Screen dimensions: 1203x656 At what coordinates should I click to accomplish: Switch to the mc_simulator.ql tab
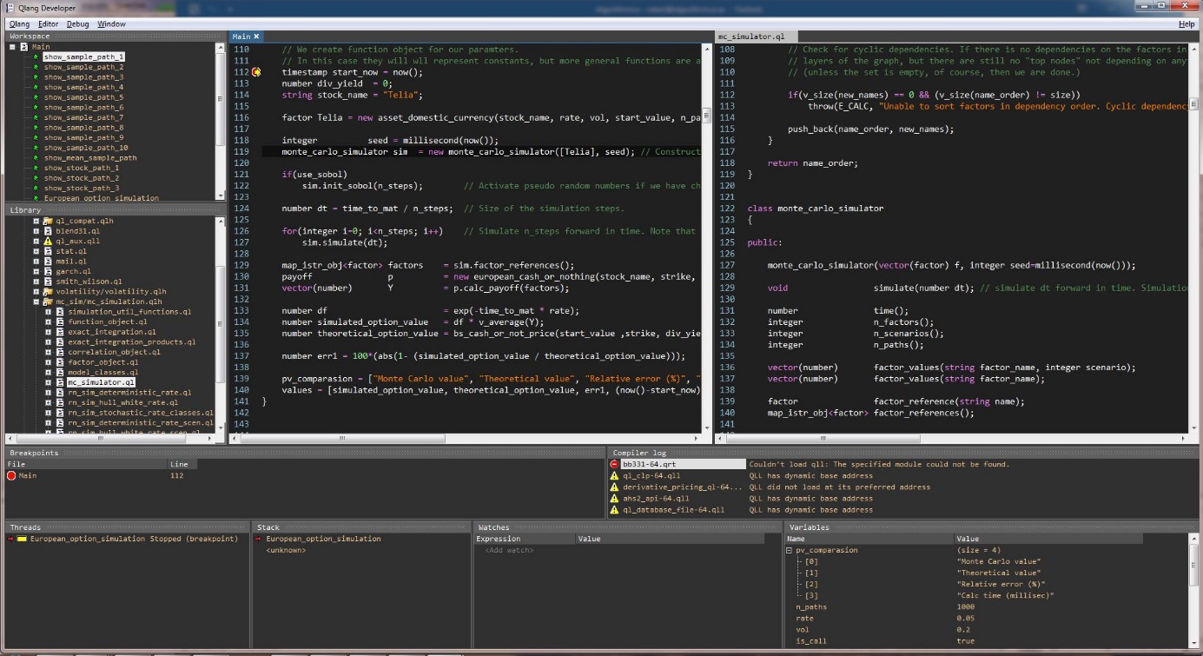tap(751, 36)
